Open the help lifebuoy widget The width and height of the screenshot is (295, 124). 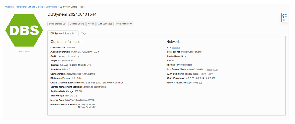285,18
